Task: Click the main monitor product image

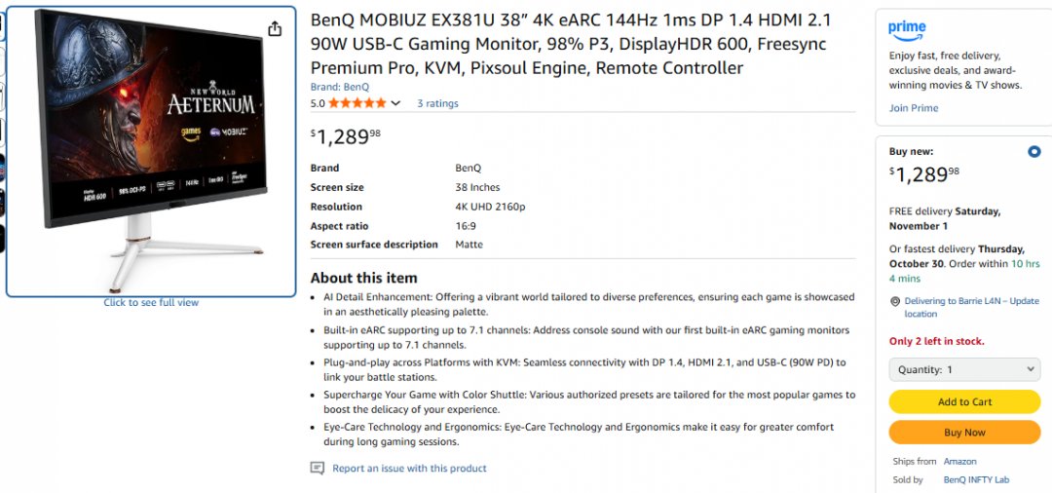Action: pyautogui.click(x=151, y=151)
